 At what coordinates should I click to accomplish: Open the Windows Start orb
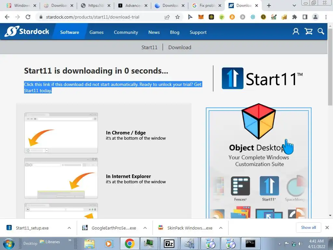8,243
